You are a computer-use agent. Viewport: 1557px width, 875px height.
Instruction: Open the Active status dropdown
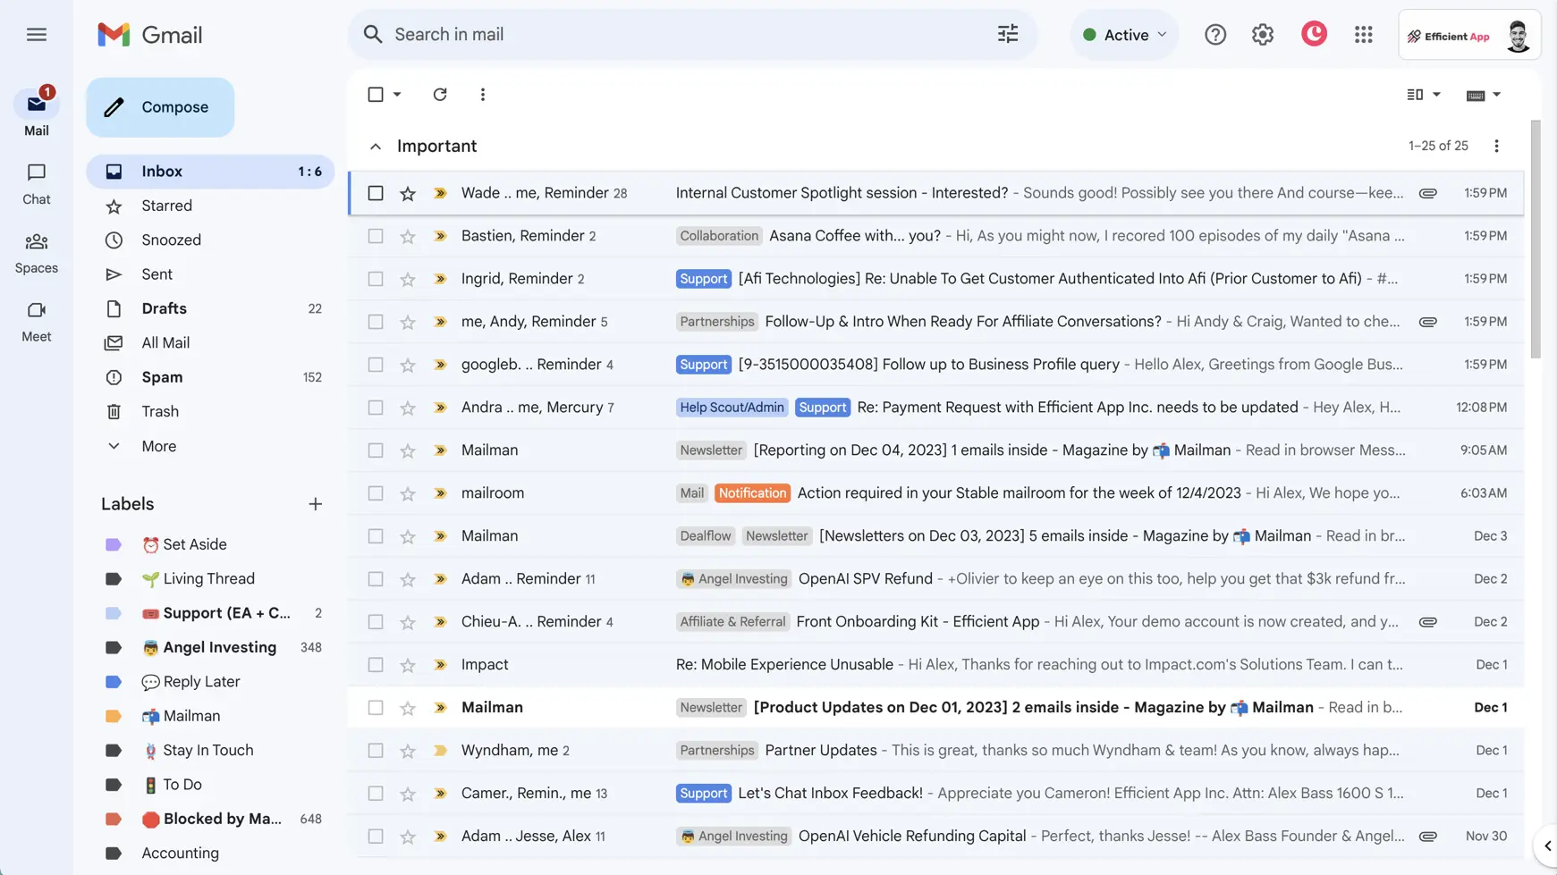(x=1124, y=34)
